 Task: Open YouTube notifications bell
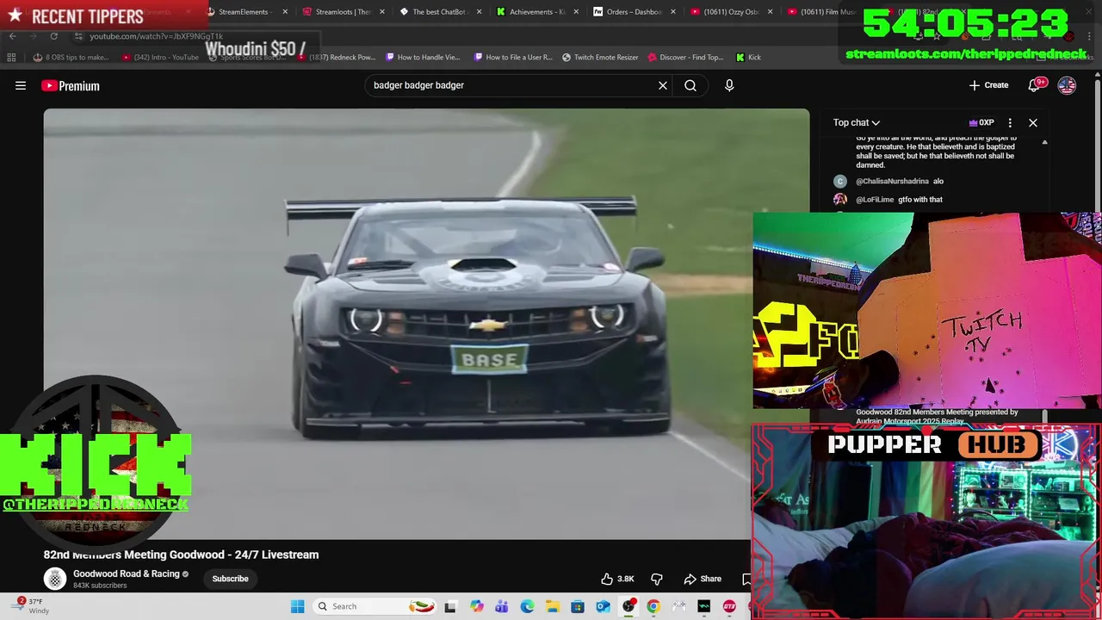point(1035,85)
